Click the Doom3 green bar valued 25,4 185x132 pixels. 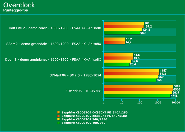pos(117,64)
